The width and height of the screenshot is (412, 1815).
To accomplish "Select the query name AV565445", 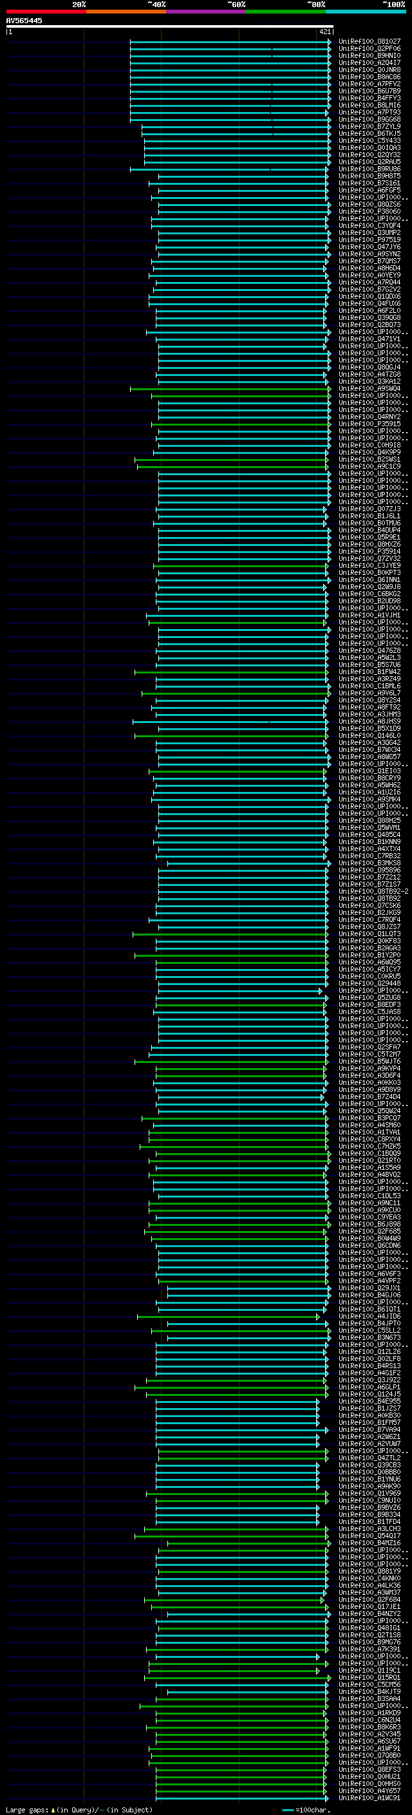I will [24, 21].
